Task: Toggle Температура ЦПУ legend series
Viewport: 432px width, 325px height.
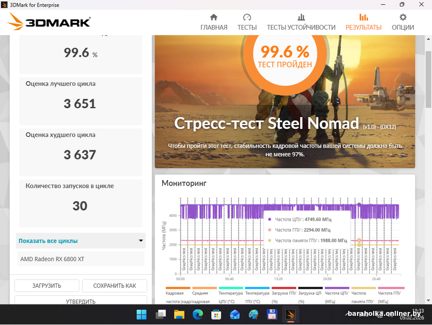Action: (231, 296)
